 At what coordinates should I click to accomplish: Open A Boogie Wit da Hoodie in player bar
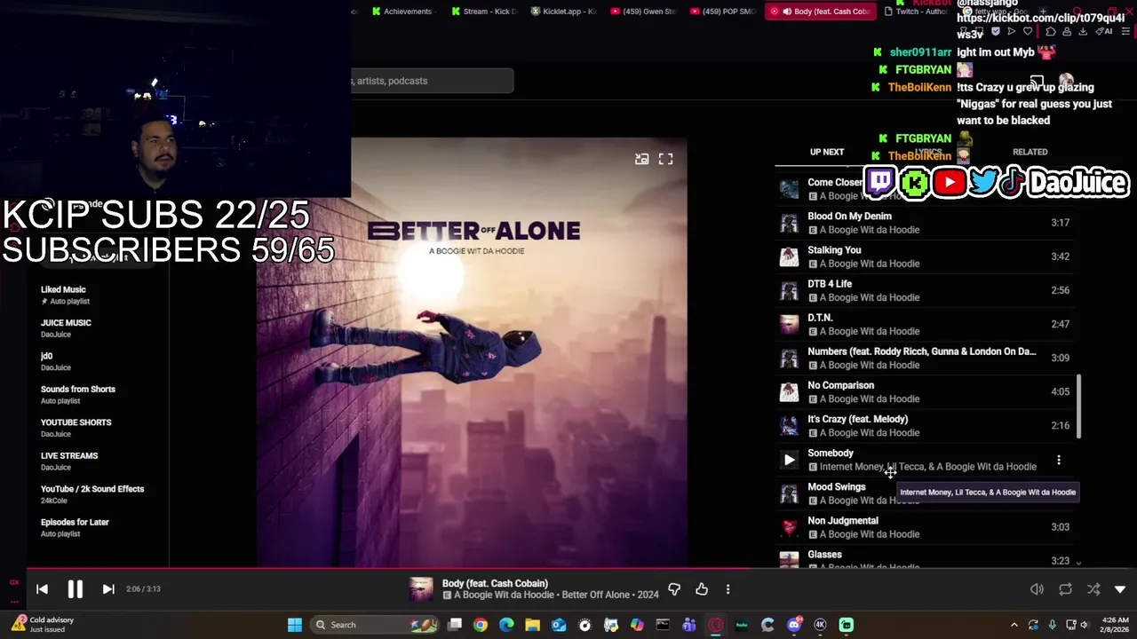[505, 596]
